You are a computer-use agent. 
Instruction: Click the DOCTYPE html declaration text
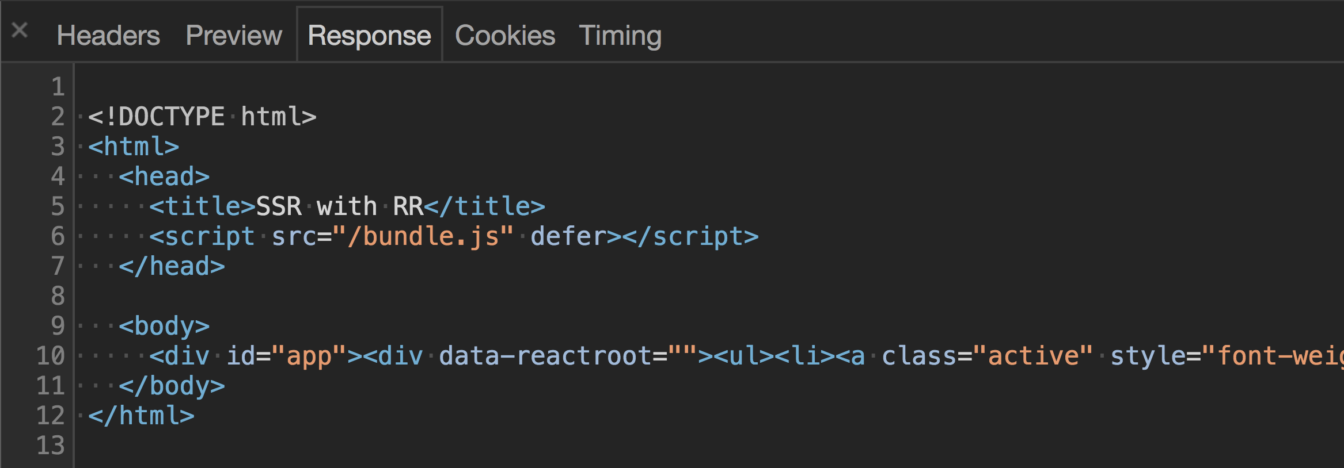[202, 117]
